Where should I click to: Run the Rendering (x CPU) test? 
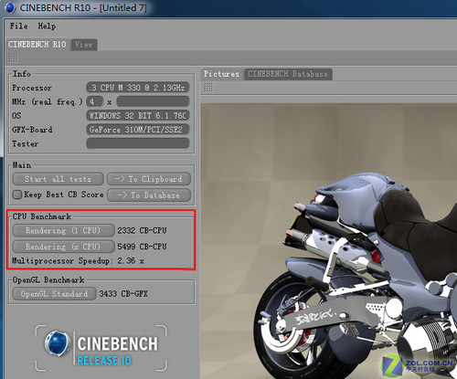[x=63, y=247]
